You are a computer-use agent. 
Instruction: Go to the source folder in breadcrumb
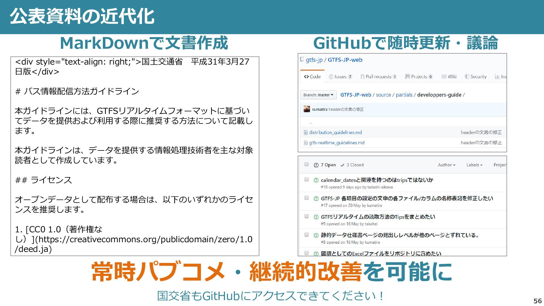(383, 95)
